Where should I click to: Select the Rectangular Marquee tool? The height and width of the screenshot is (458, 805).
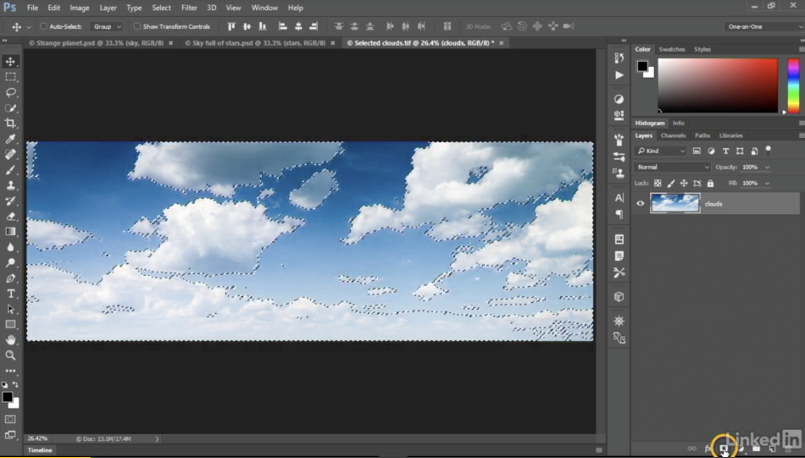(11, 77)
